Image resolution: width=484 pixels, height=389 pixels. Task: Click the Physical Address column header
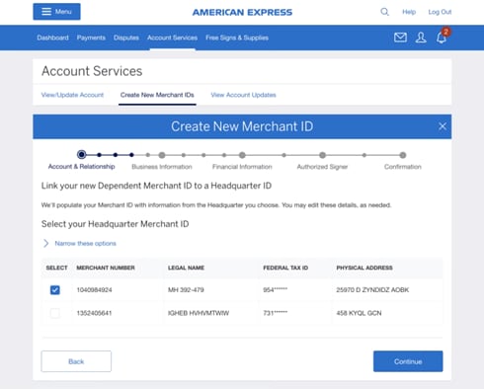(x=364, y=268)
